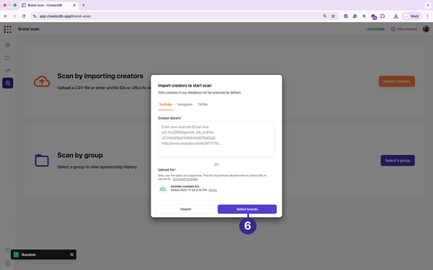Click the Add creators button
Image resolution: width=433 pixels, height=270 pixels.
(404, 29)
